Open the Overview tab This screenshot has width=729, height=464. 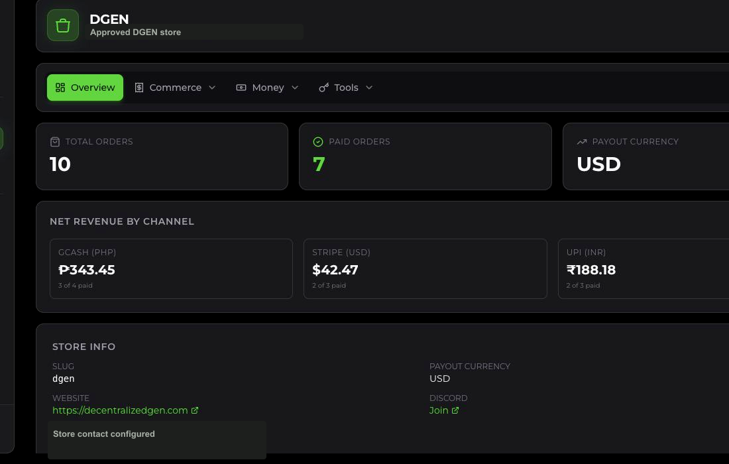[85, 87]
